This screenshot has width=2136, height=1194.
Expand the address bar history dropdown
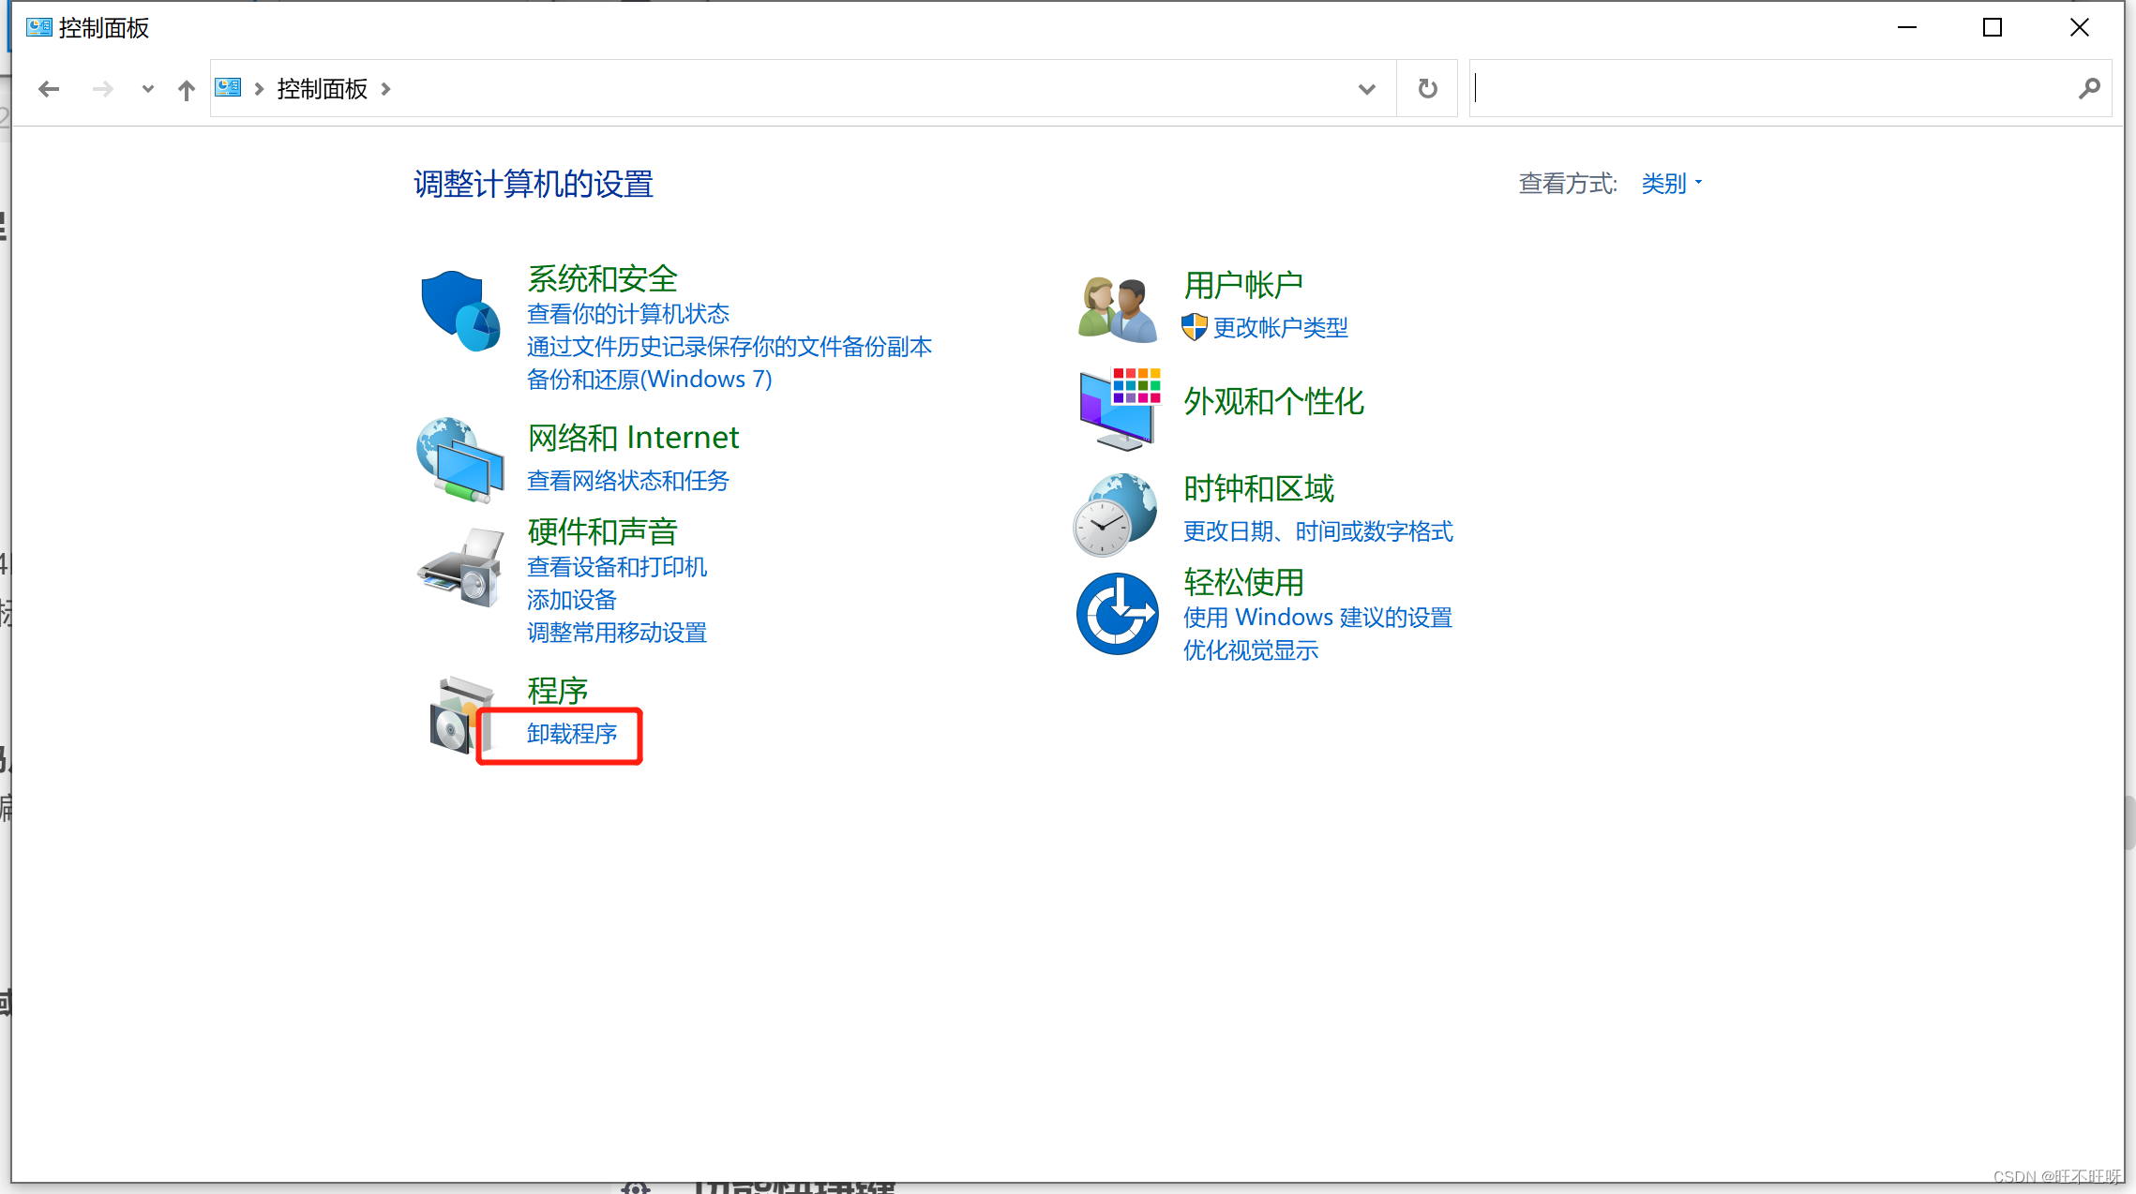pyautogui.click(x=1367, y=89)
